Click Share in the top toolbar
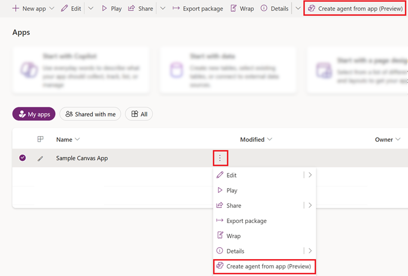 tap(141, 8)
